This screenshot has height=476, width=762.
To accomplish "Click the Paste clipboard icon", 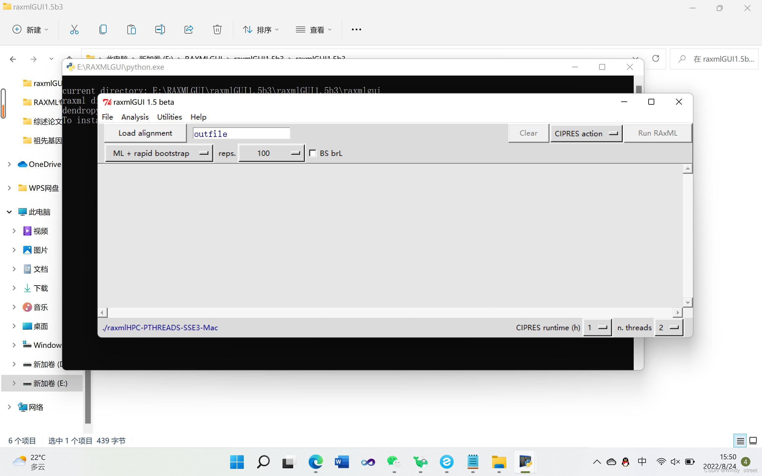I will (131, 29).
